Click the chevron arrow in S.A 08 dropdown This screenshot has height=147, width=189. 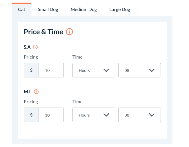(x=152, y=70)
